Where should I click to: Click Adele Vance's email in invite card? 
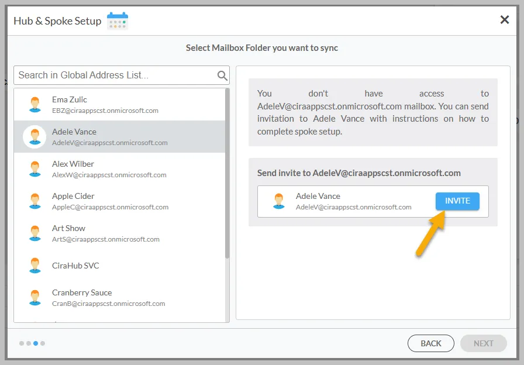(x=354, y=207)
